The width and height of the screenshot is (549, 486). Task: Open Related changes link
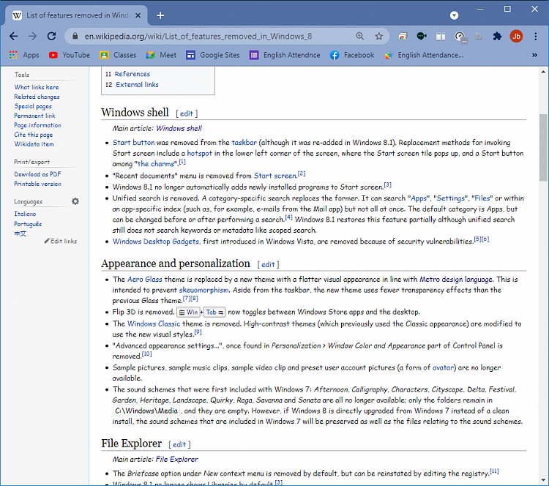click(37, 97)
